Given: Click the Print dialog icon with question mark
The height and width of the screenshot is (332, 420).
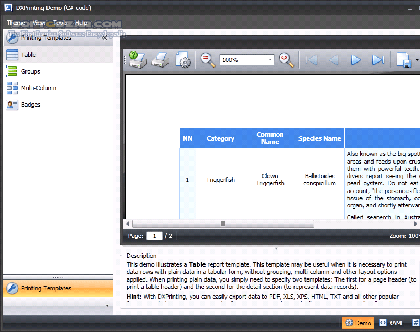Looking at the screenshot, I should coord(138,60).
